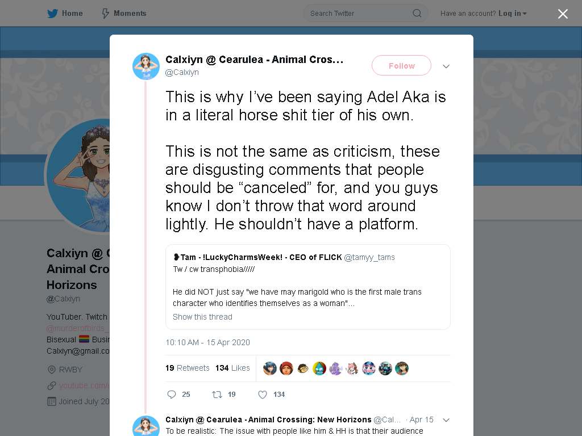Click the Twitter bird Home icon

click(52, 14)
